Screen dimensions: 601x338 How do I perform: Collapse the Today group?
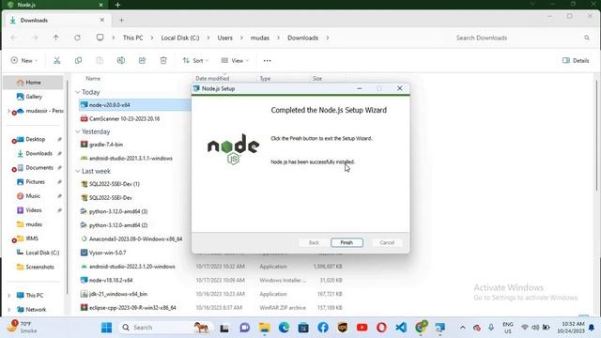(x=78, y=92)
